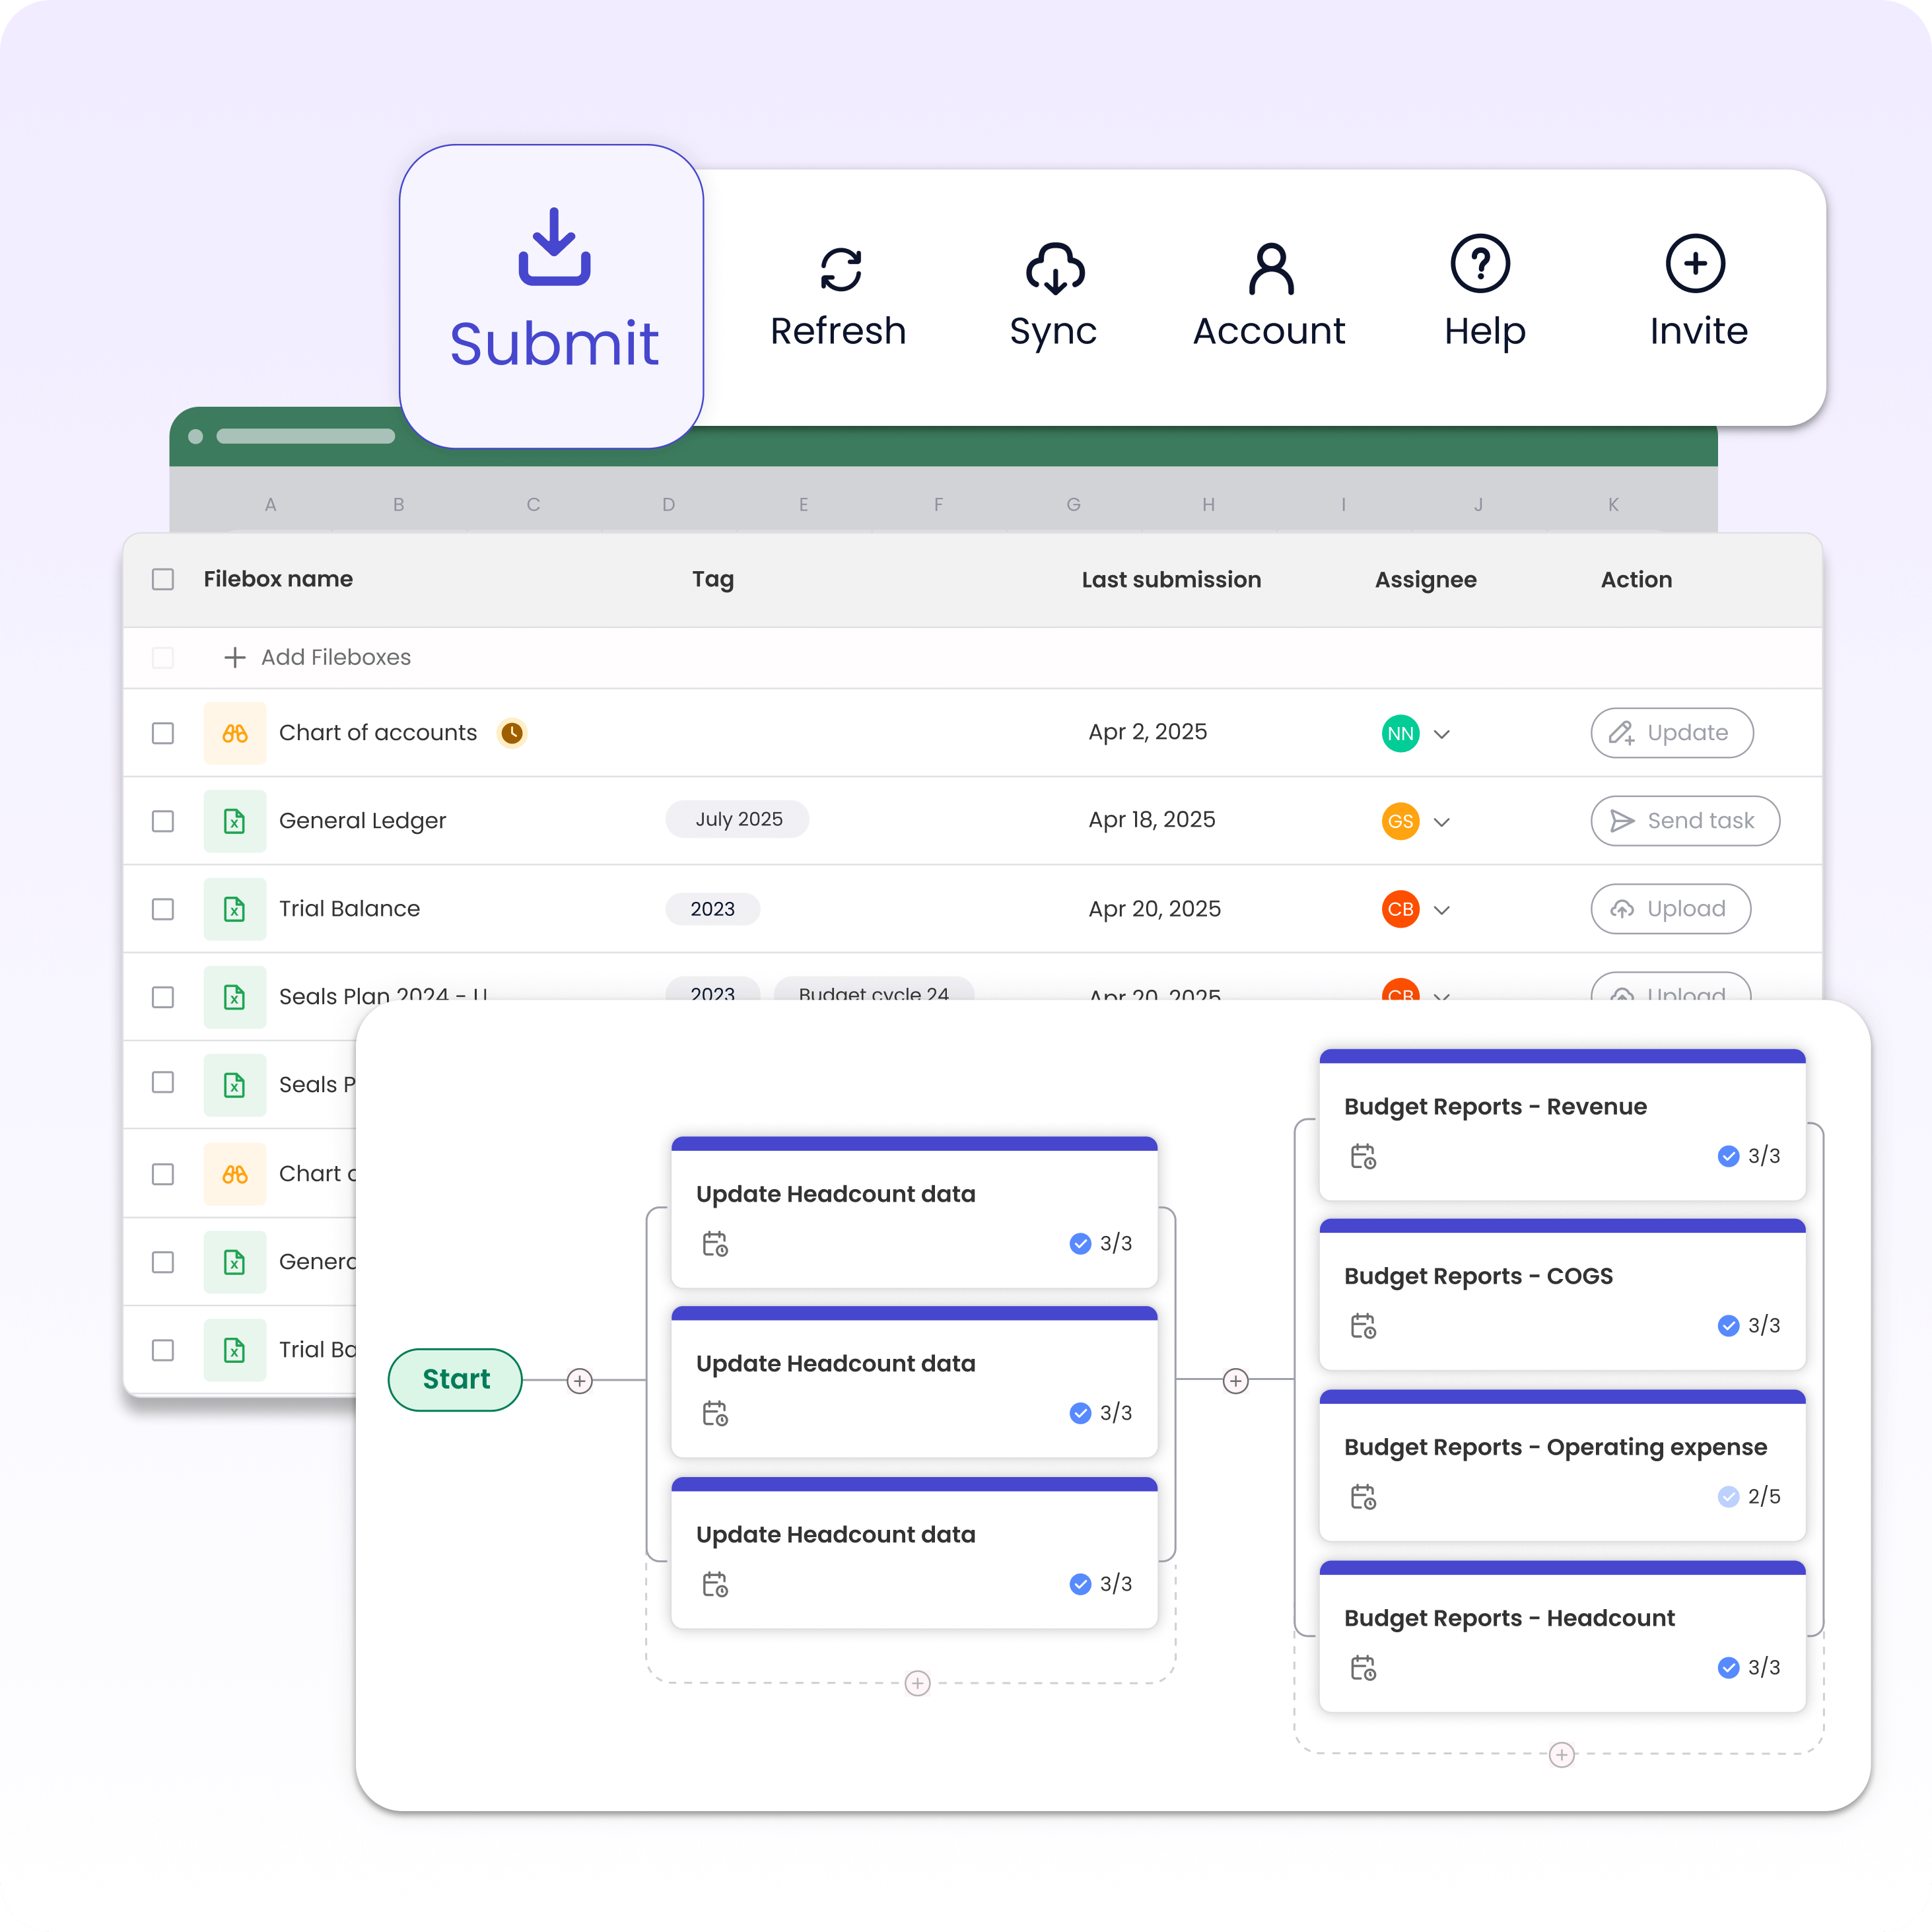Expand the CB assignee dropdown for Trial Balance
The width and height of the screenshot is (1932, 1932).
(1443, 909)
